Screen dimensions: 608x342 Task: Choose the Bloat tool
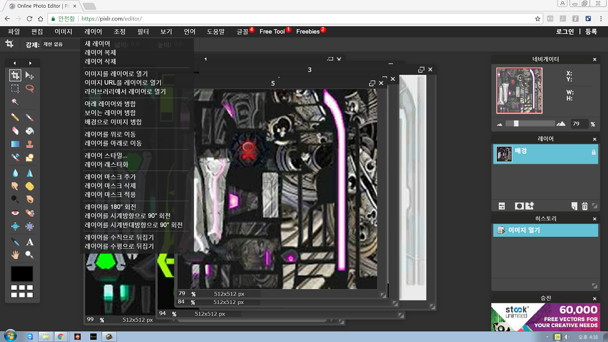point(15,226)
